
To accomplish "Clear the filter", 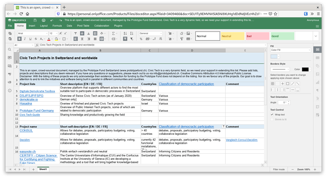I will tap(132, 39).
